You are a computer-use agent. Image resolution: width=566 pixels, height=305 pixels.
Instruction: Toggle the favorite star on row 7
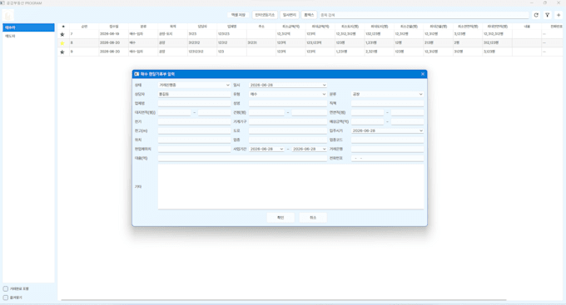pos(62,34)
